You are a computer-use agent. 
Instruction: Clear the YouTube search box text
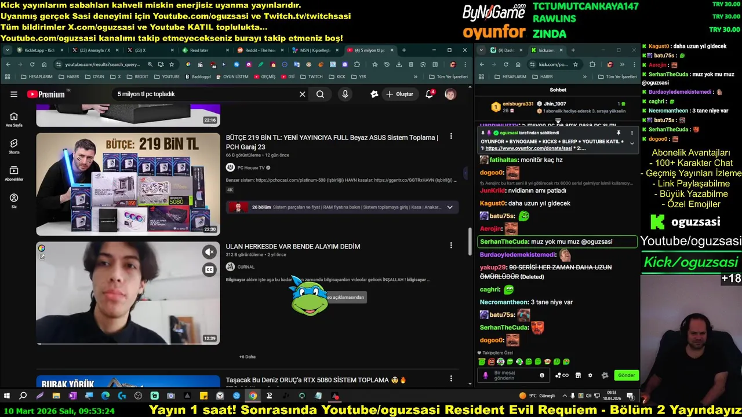pyautogui.click(x=302, y=94)
